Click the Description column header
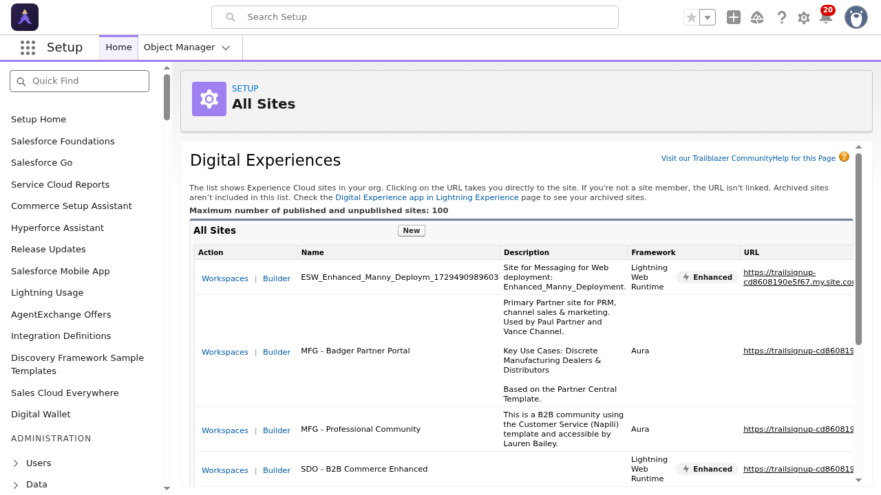The width and height of the screenshot is (881, 495). pos(564,252)
